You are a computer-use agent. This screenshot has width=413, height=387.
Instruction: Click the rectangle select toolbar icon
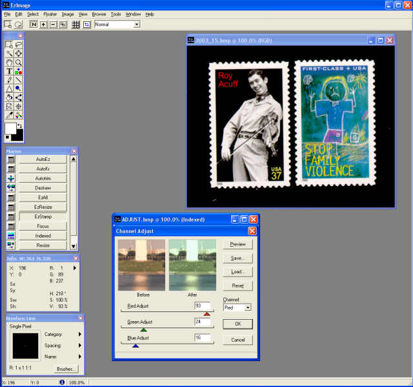tap(8, 25)
